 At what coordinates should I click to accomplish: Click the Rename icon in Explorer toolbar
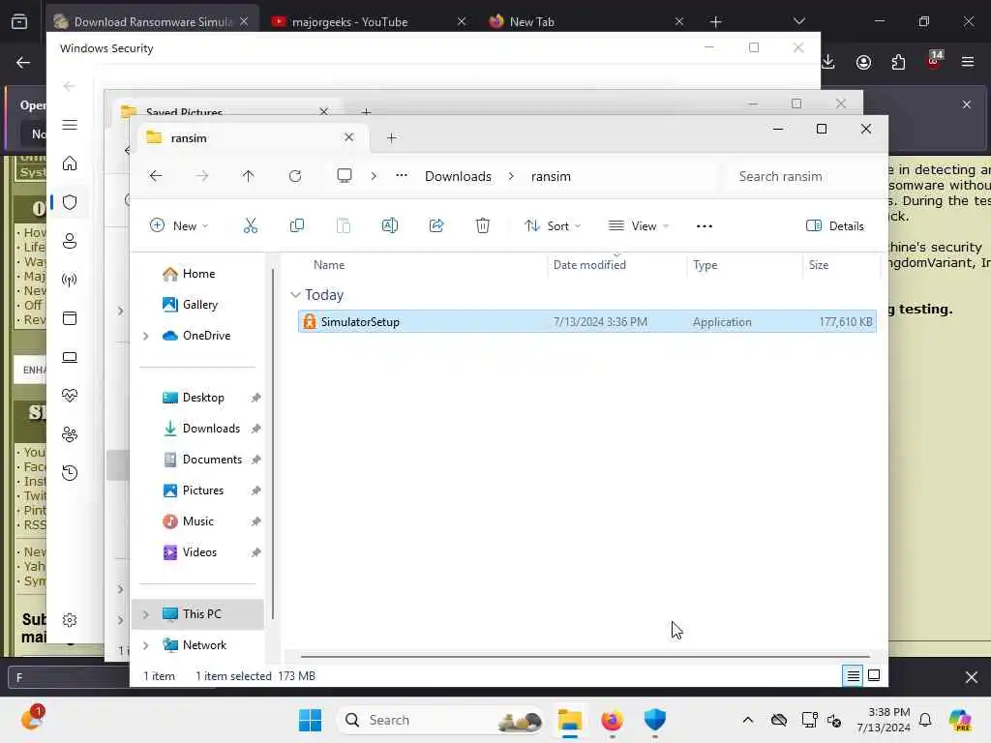pos(390,225)
